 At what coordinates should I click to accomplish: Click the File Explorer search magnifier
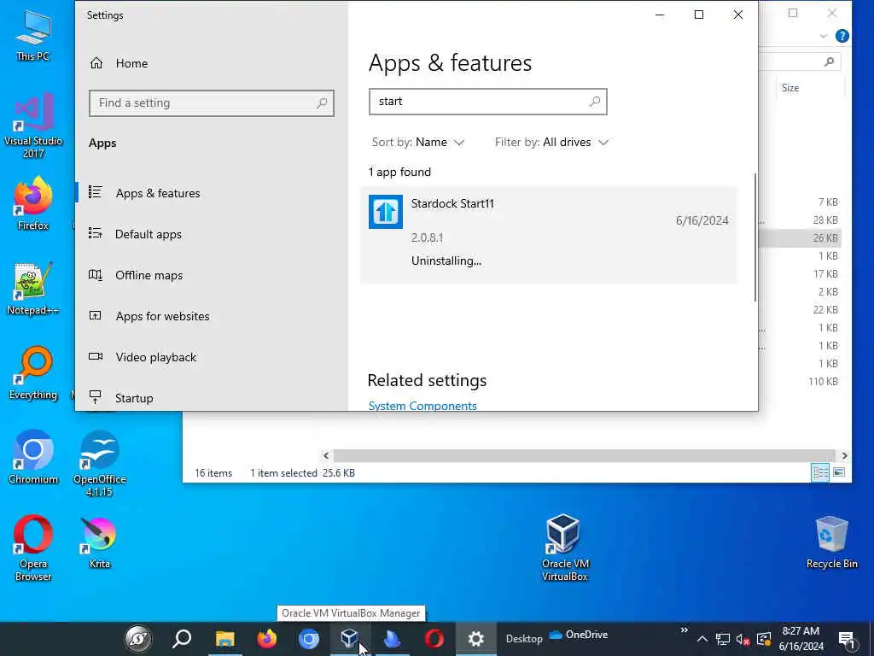tap(829, 61)
